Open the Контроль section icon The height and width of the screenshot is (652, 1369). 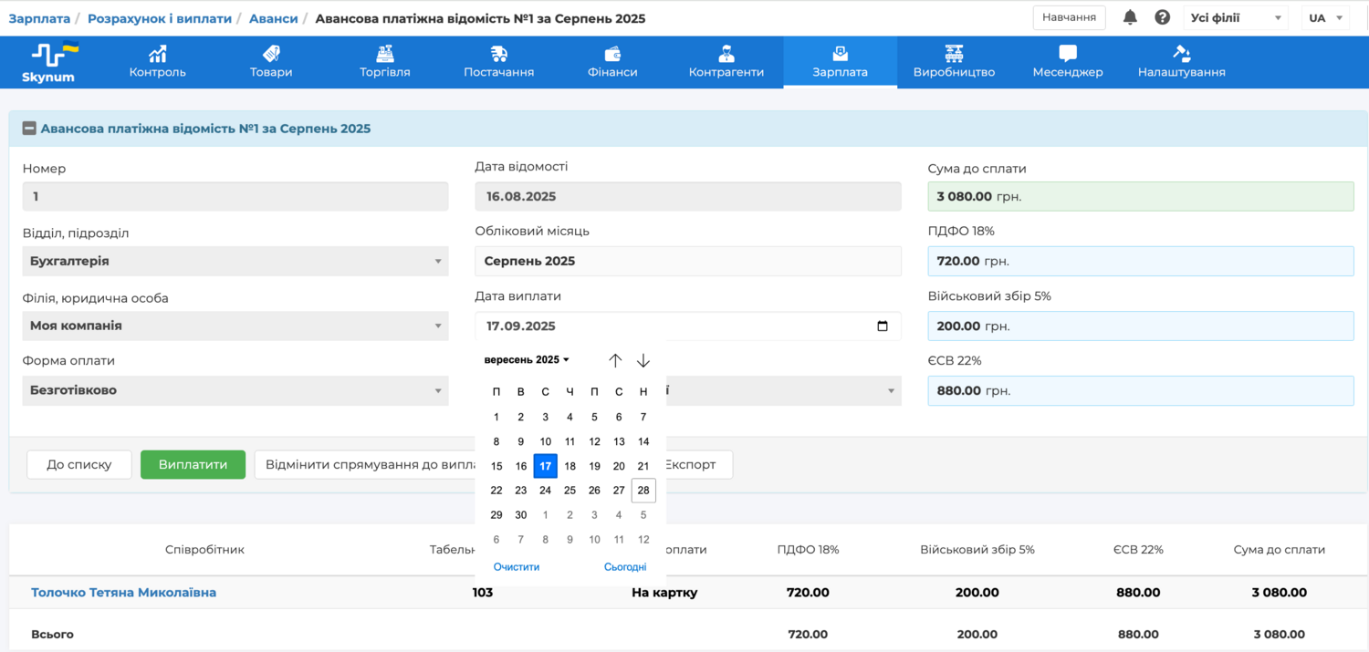[158, 54]
